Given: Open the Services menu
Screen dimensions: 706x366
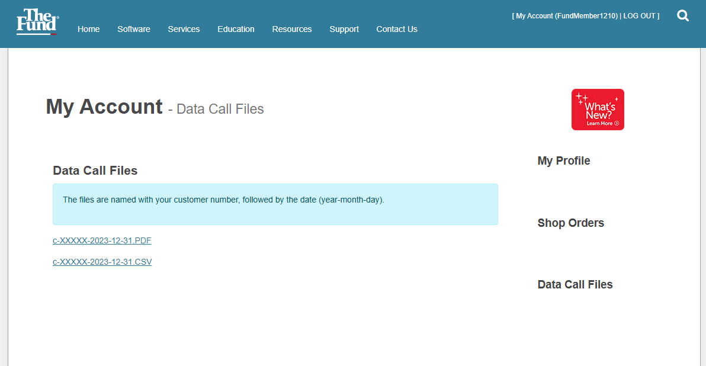Looking at the screenshot, I should [x=184, y=29].
